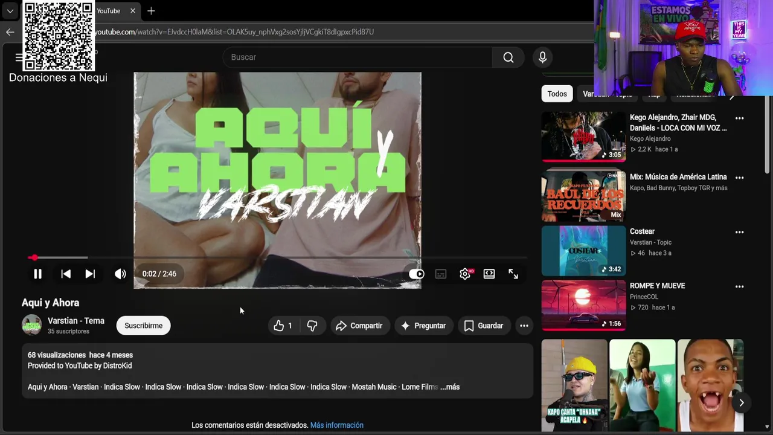Viewport: 773px width, 435px height.
Task: Click the PrinceCOL channel name
Action: pyautogui.click(x=644, y=297)
